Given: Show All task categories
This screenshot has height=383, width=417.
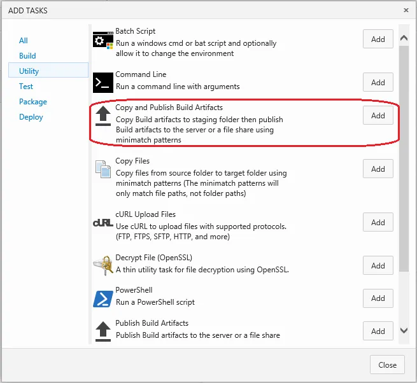Looking at the screenshot, I should pyautogui.click(x=24, y=41).
